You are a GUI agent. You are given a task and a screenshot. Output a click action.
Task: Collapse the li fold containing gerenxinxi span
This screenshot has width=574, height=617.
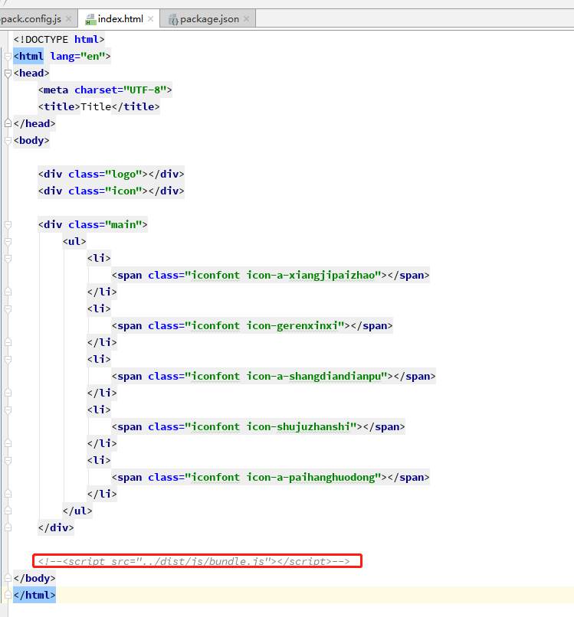click(8, 309)
